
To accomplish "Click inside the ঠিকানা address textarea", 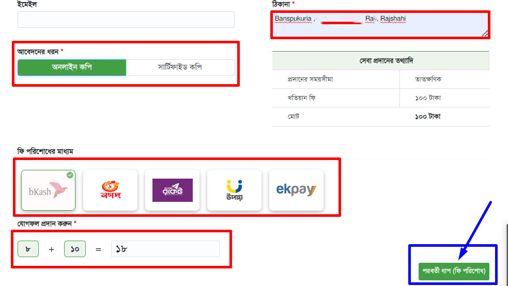I will (x=380, y=25).
